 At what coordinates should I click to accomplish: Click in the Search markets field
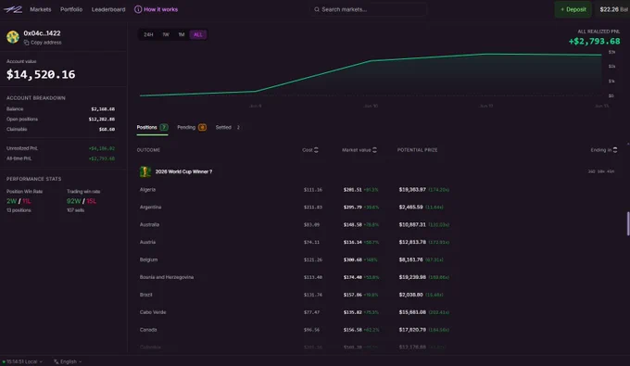pyautogui.click(x=368, y=9)
